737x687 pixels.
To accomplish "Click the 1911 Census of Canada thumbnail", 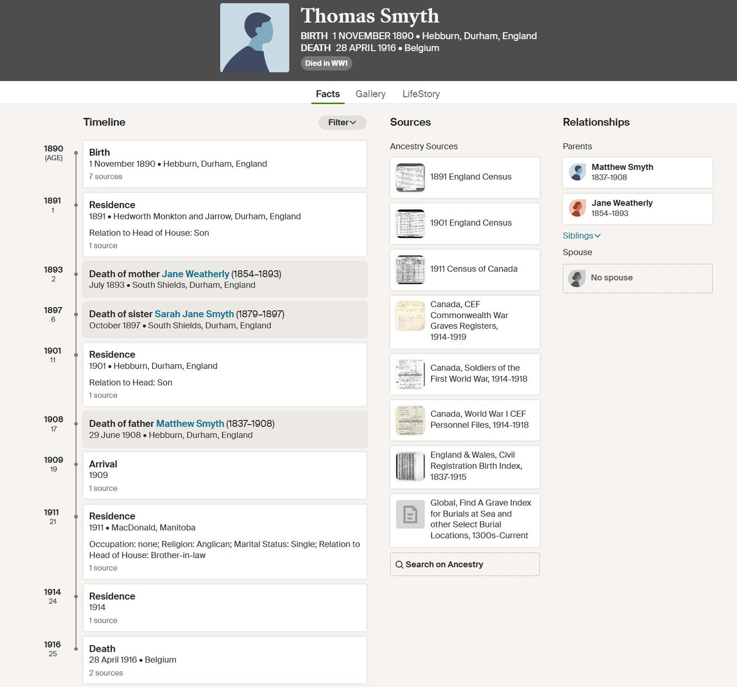I will [410, 269].
